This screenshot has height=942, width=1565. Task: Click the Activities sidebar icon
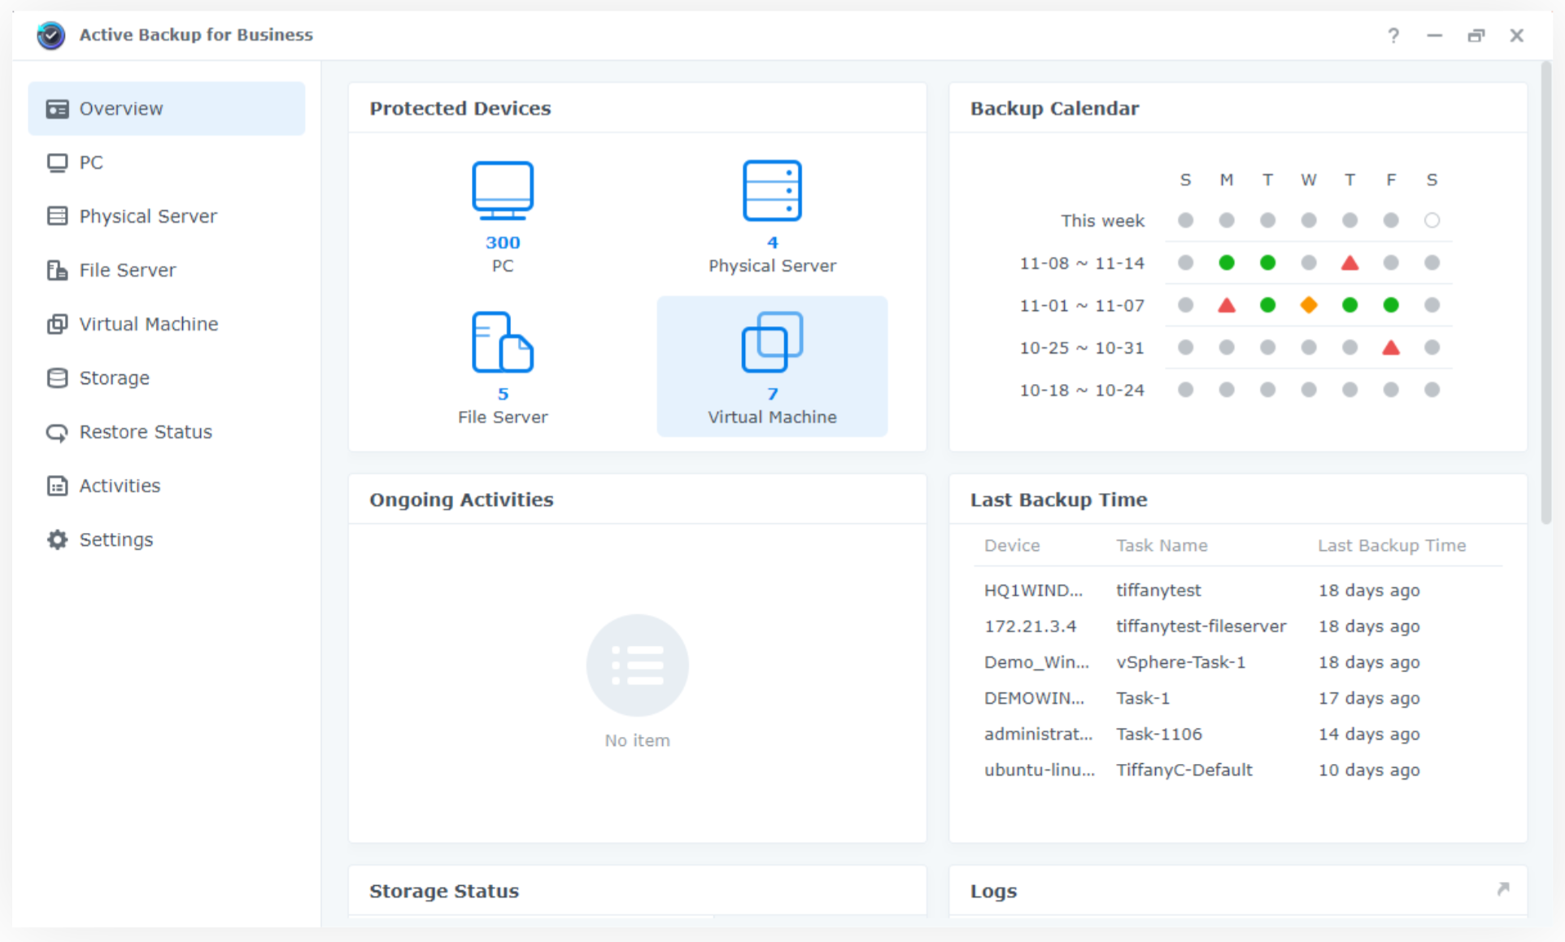point(57,486)
